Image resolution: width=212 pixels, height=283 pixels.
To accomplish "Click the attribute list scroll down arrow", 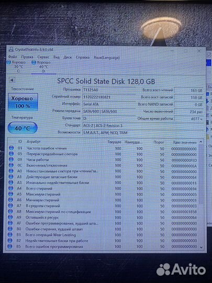I will tap(201, 247).
